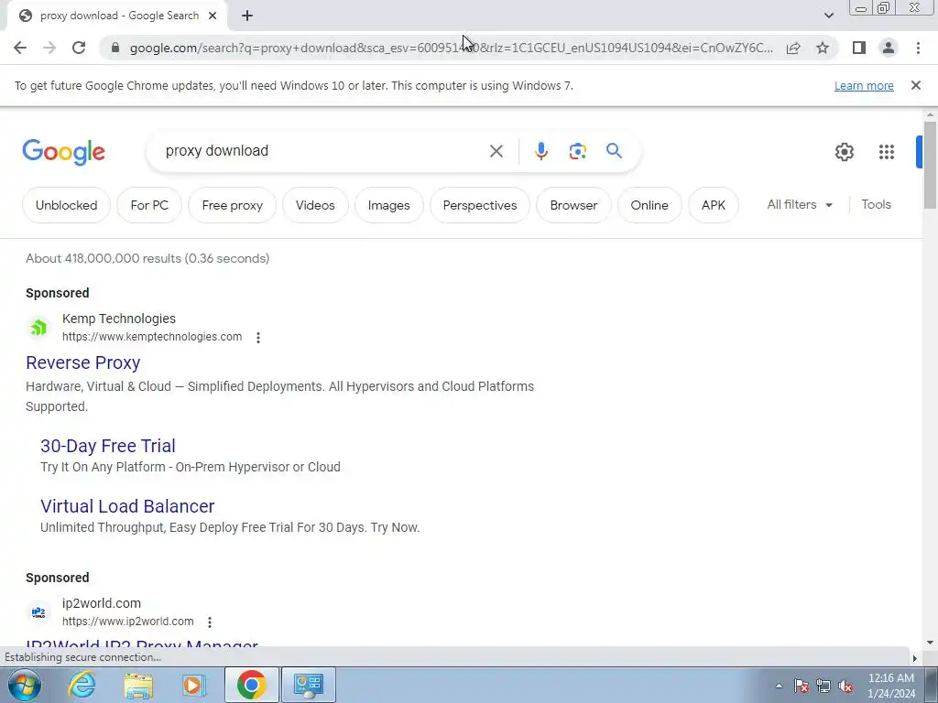This screenshot has height=703, width=938.
Task: Switch to Videos results
Action: (315, 205)
